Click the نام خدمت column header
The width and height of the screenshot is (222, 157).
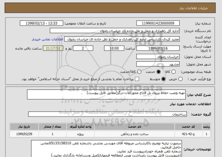[135, 127]
